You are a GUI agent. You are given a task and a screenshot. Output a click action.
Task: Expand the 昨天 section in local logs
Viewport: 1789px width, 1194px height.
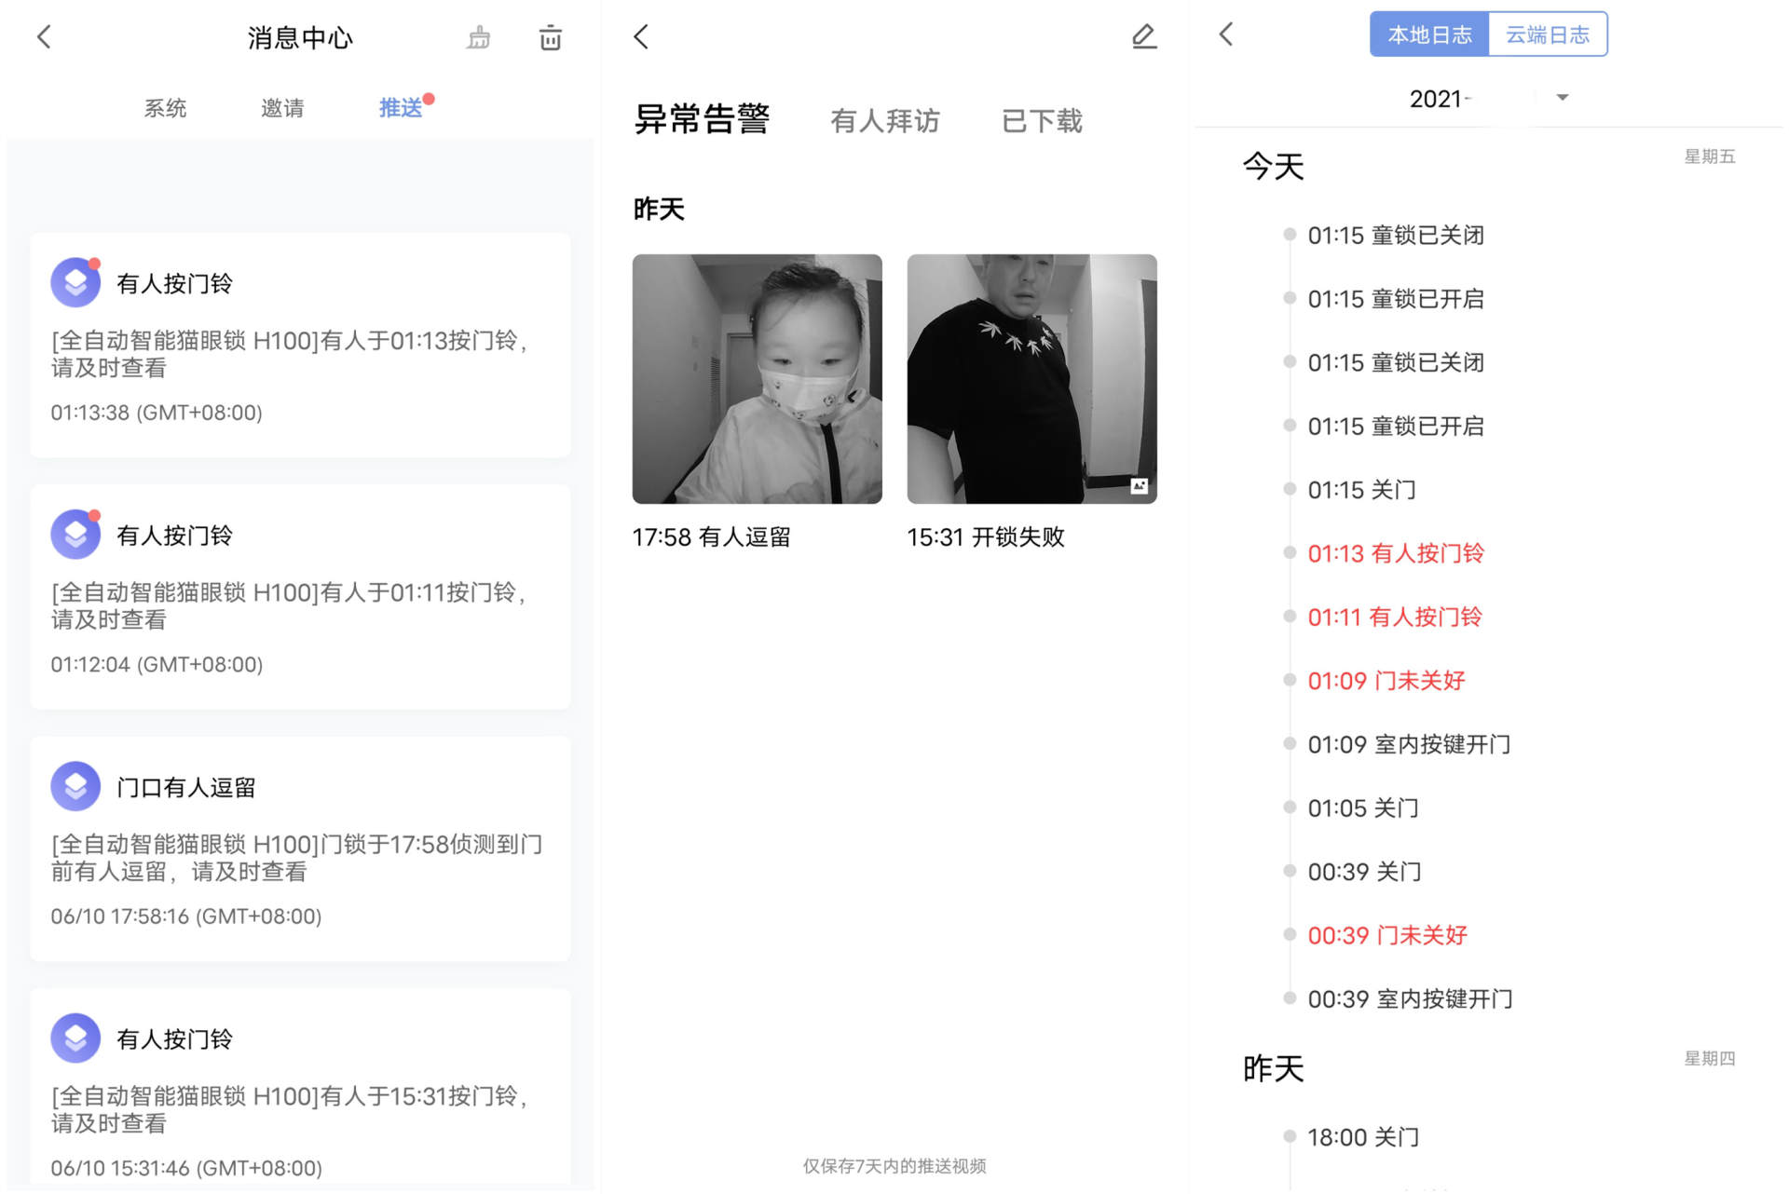coord(1273,1069)
